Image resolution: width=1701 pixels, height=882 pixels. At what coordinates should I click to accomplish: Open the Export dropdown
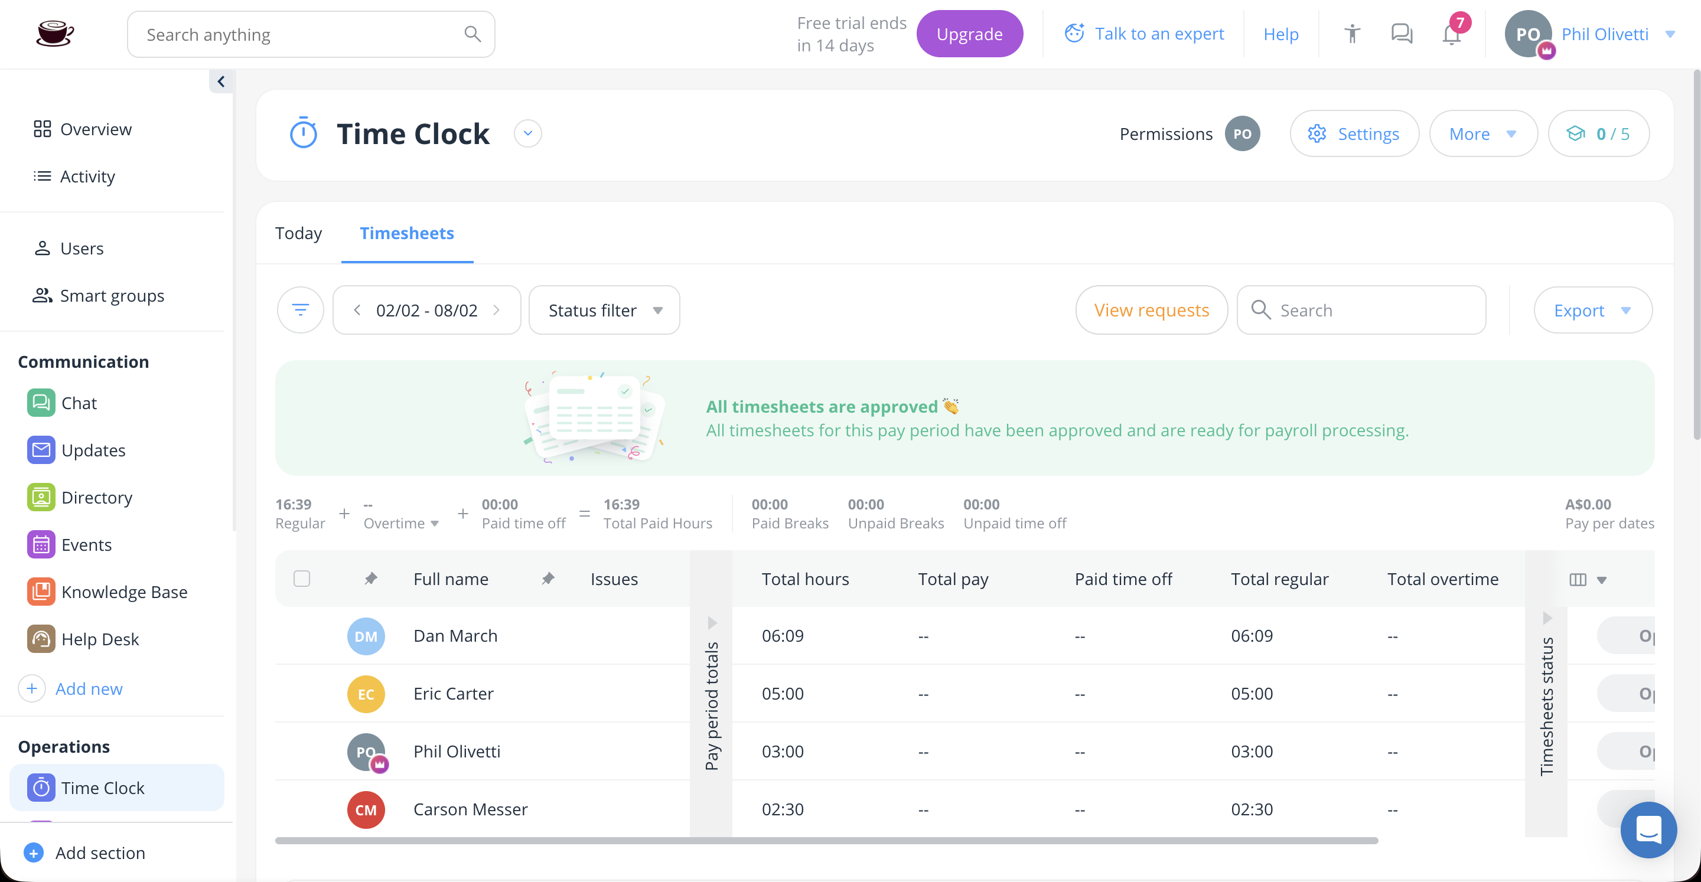(1592, 309)
